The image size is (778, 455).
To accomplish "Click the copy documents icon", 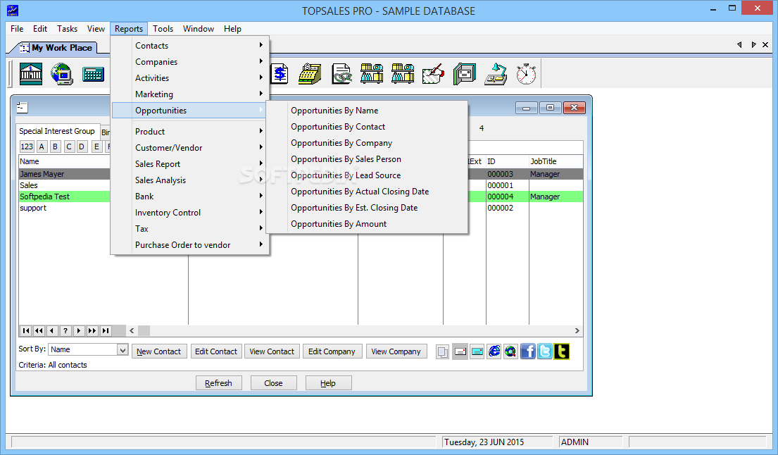I will tap(443, 351).
